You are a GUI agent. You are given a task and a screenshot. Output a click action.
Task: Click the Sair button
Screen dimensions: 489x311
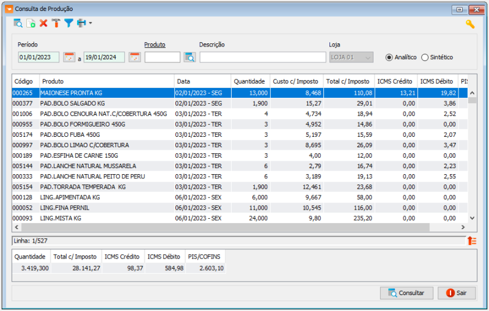pyautogui.click(x=457, y=293)
